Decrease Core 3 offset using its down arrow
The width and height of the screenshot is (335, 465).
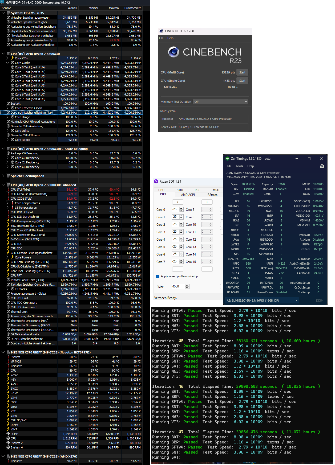(181, 233)
